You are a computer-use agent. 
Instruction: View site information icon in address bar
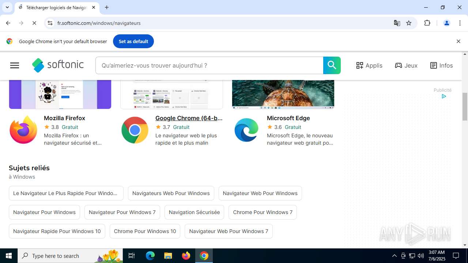(x=50, y=23)
